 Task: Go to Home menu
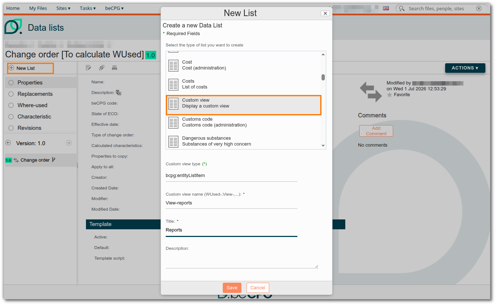pyautogui.click(x=13, y=8)
